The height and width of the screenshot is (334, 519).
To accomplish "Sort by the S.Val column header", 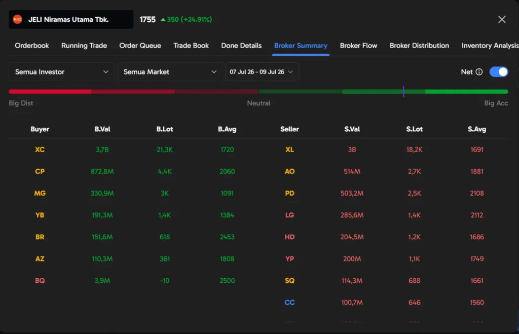I will 352,129.
